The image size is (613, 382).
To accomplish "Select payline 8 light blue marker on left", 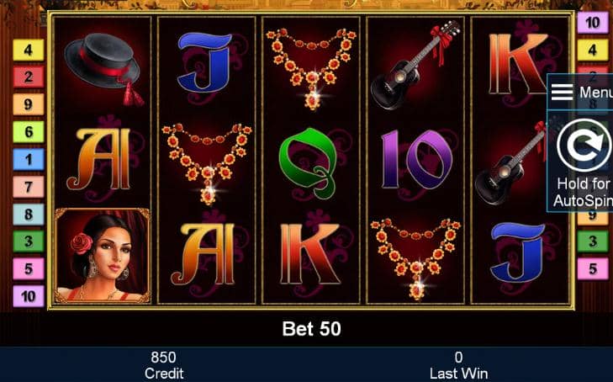I will [x=29, y=215].
